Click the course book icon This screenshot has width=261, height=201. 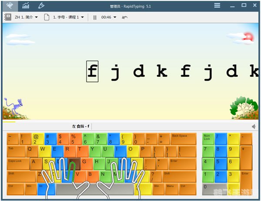pyautogui.click(x=8, y=17)
